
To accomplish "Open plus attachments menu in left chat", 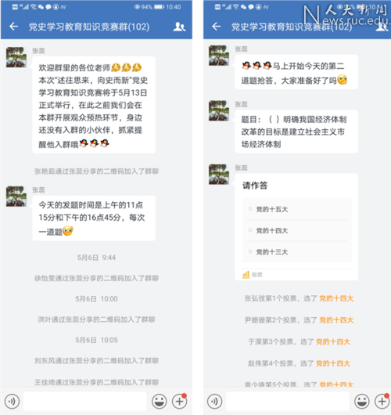I will [x=180, y=401].
